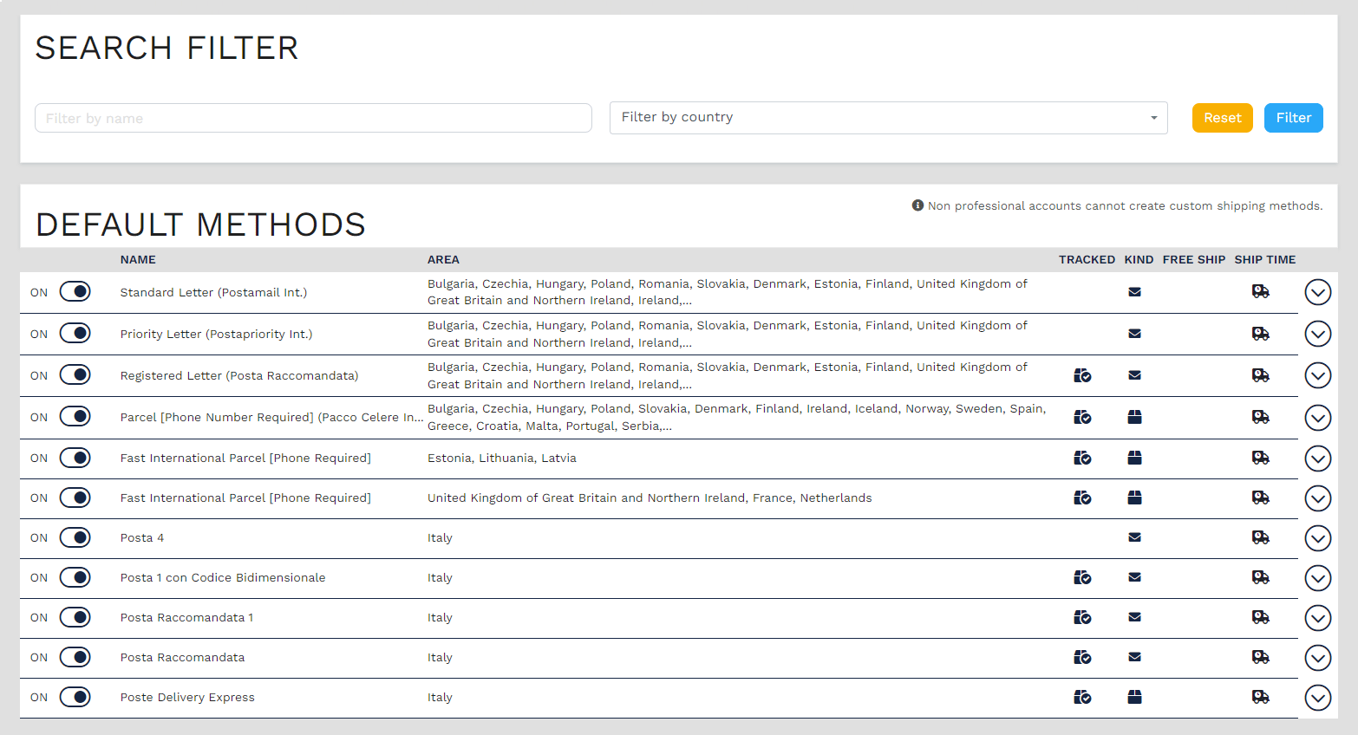Viewport: 1358px width, 735px height.
Task: Click the blue Filter button
Action: pyautogui.click(x=1294, y=118)
